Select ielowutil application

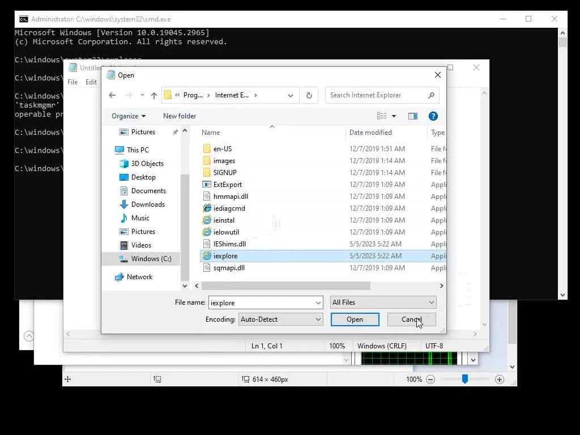point(226,232)
